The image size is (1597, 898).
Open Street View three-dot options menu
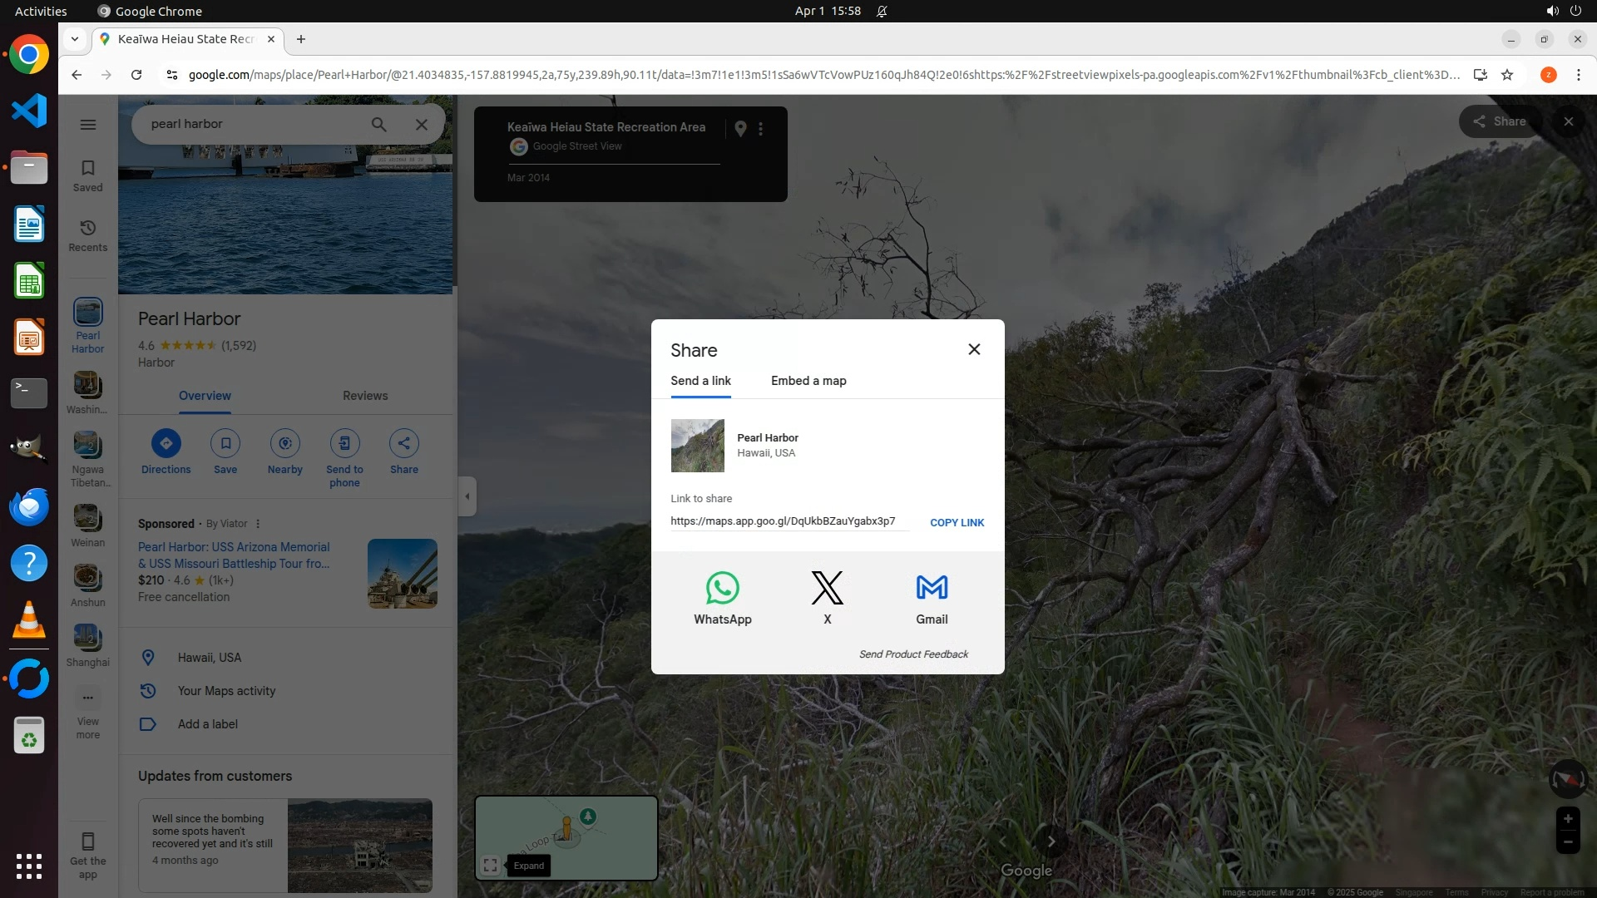[760, 129]
